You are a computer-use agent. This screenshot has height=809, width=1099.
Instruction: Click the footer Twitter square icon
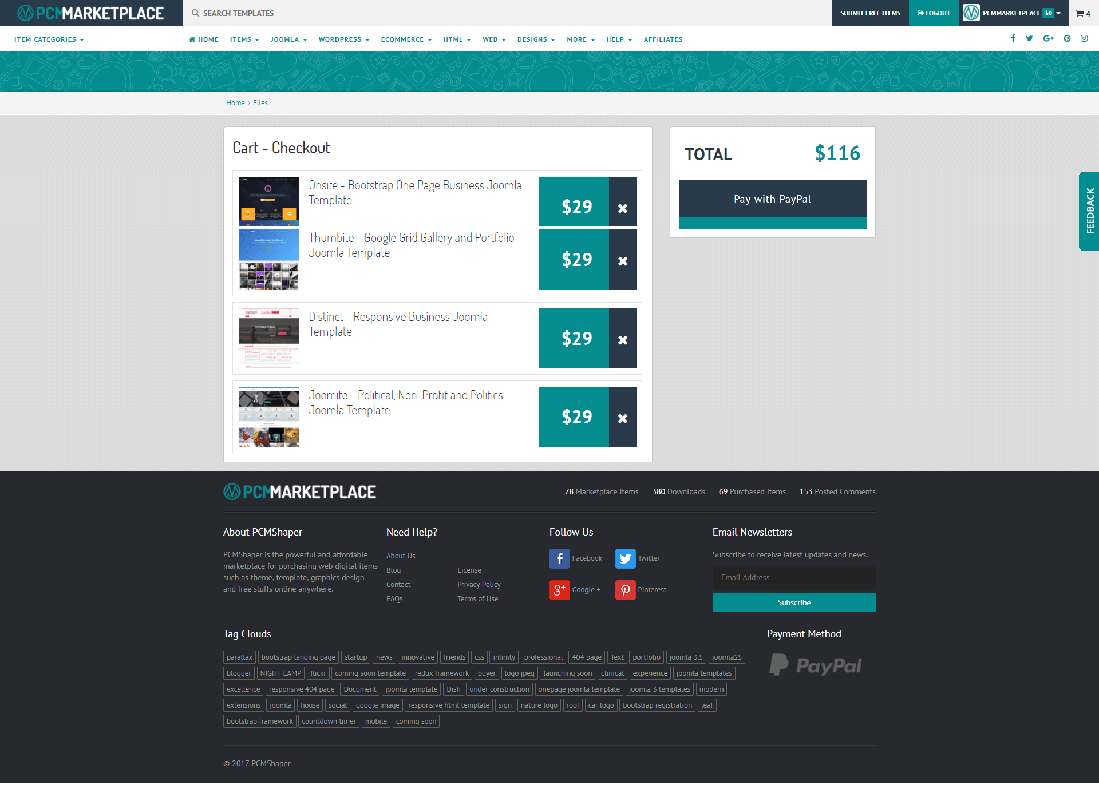[625, 558]
